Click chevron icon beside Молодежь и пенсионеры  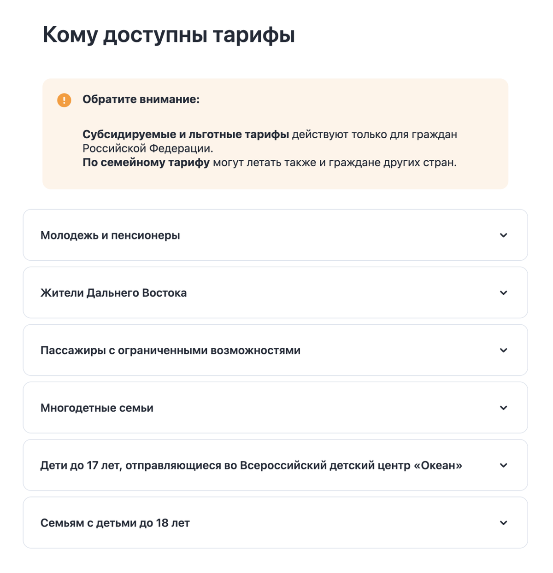pos(504,235)
